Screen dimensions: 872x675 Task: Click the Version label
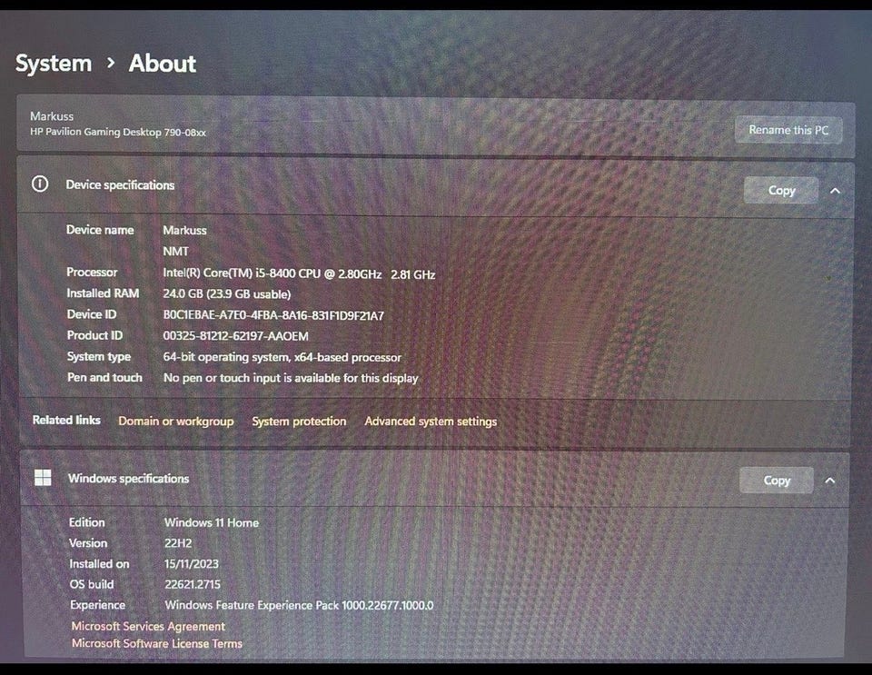click(x=88, y=542)
